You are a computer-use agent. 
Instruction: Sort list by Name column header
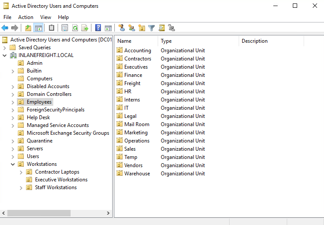tap(135, 41)
